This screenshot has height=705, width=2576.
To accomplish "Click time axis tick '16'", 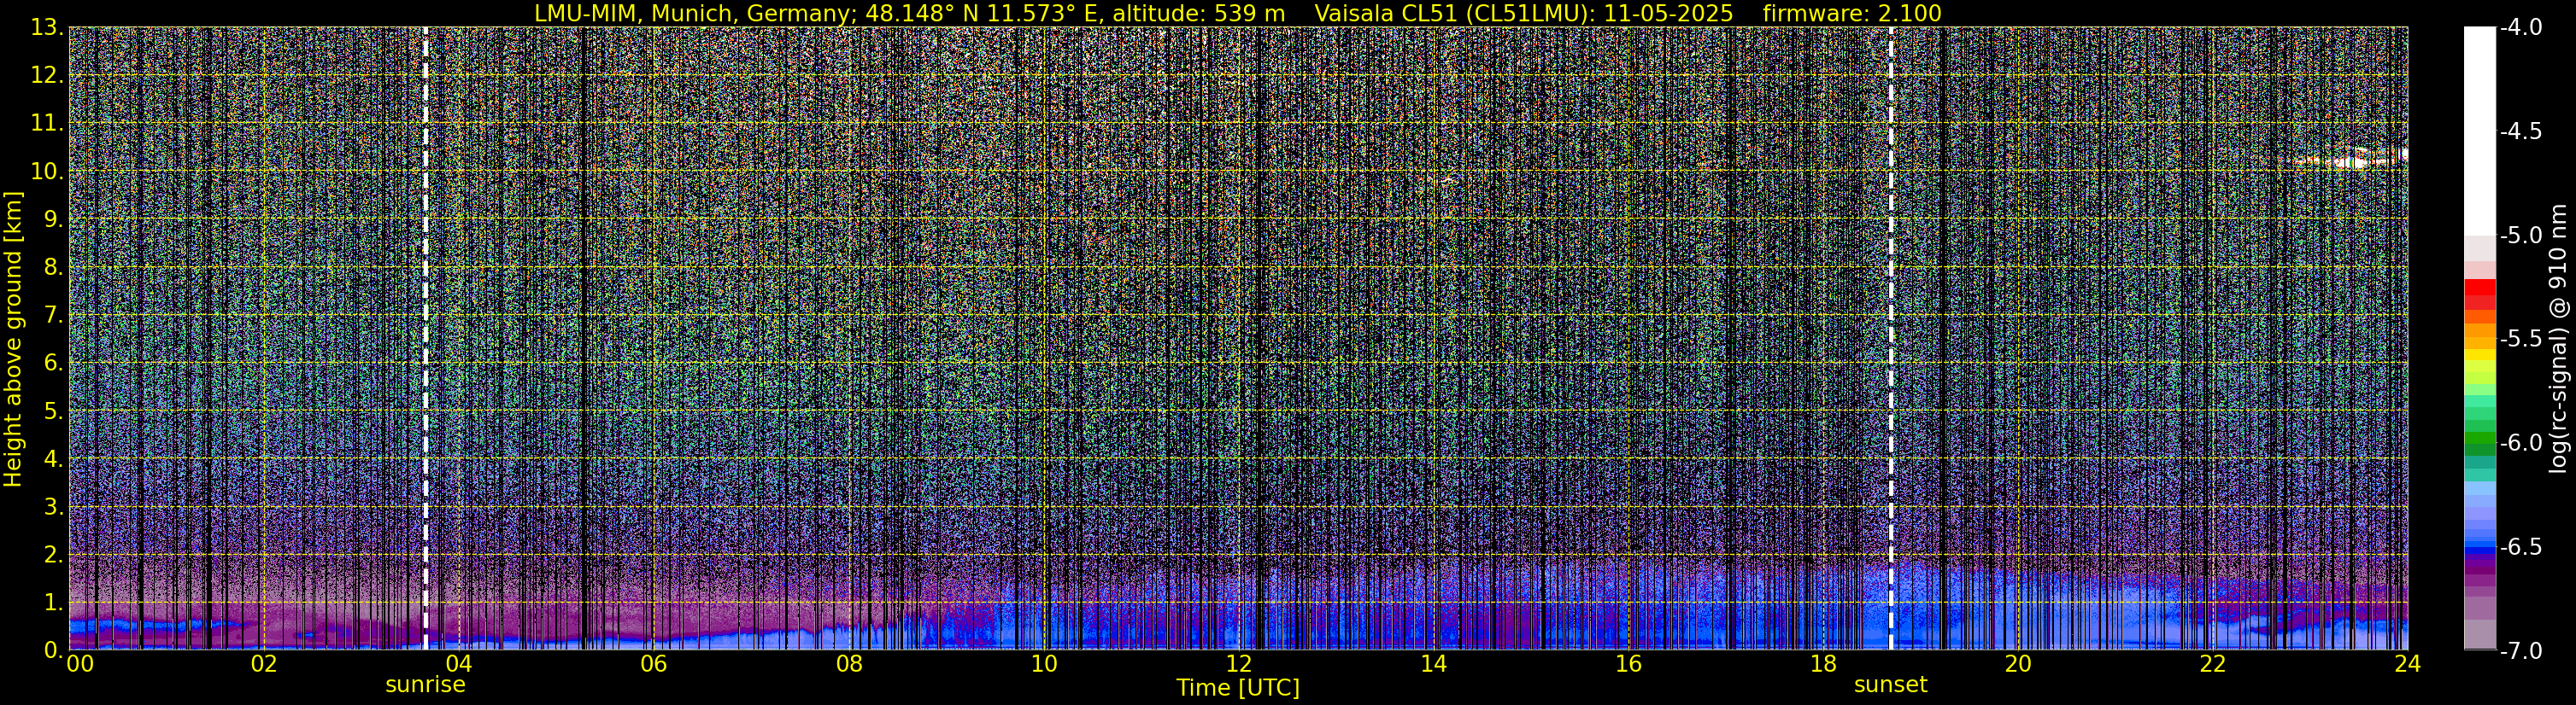I will pyautogui.click(x=1628, y=664).
